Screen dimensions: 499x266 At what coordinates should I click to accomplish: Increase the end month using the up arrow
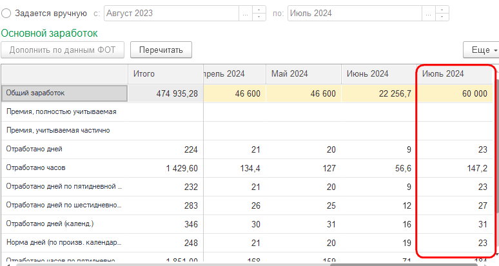[x=442, y=10]
